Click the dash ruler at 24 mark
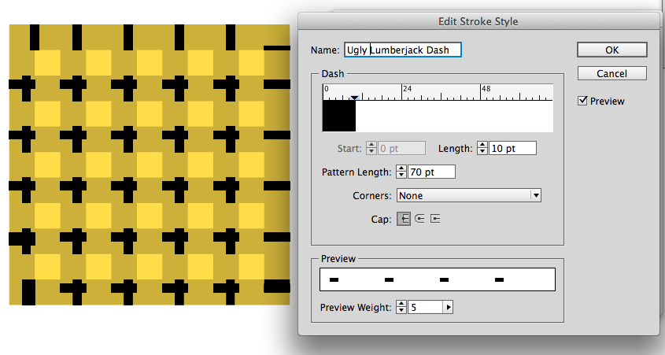This screenshot has height=355, width=665. [x=402, y=92]
